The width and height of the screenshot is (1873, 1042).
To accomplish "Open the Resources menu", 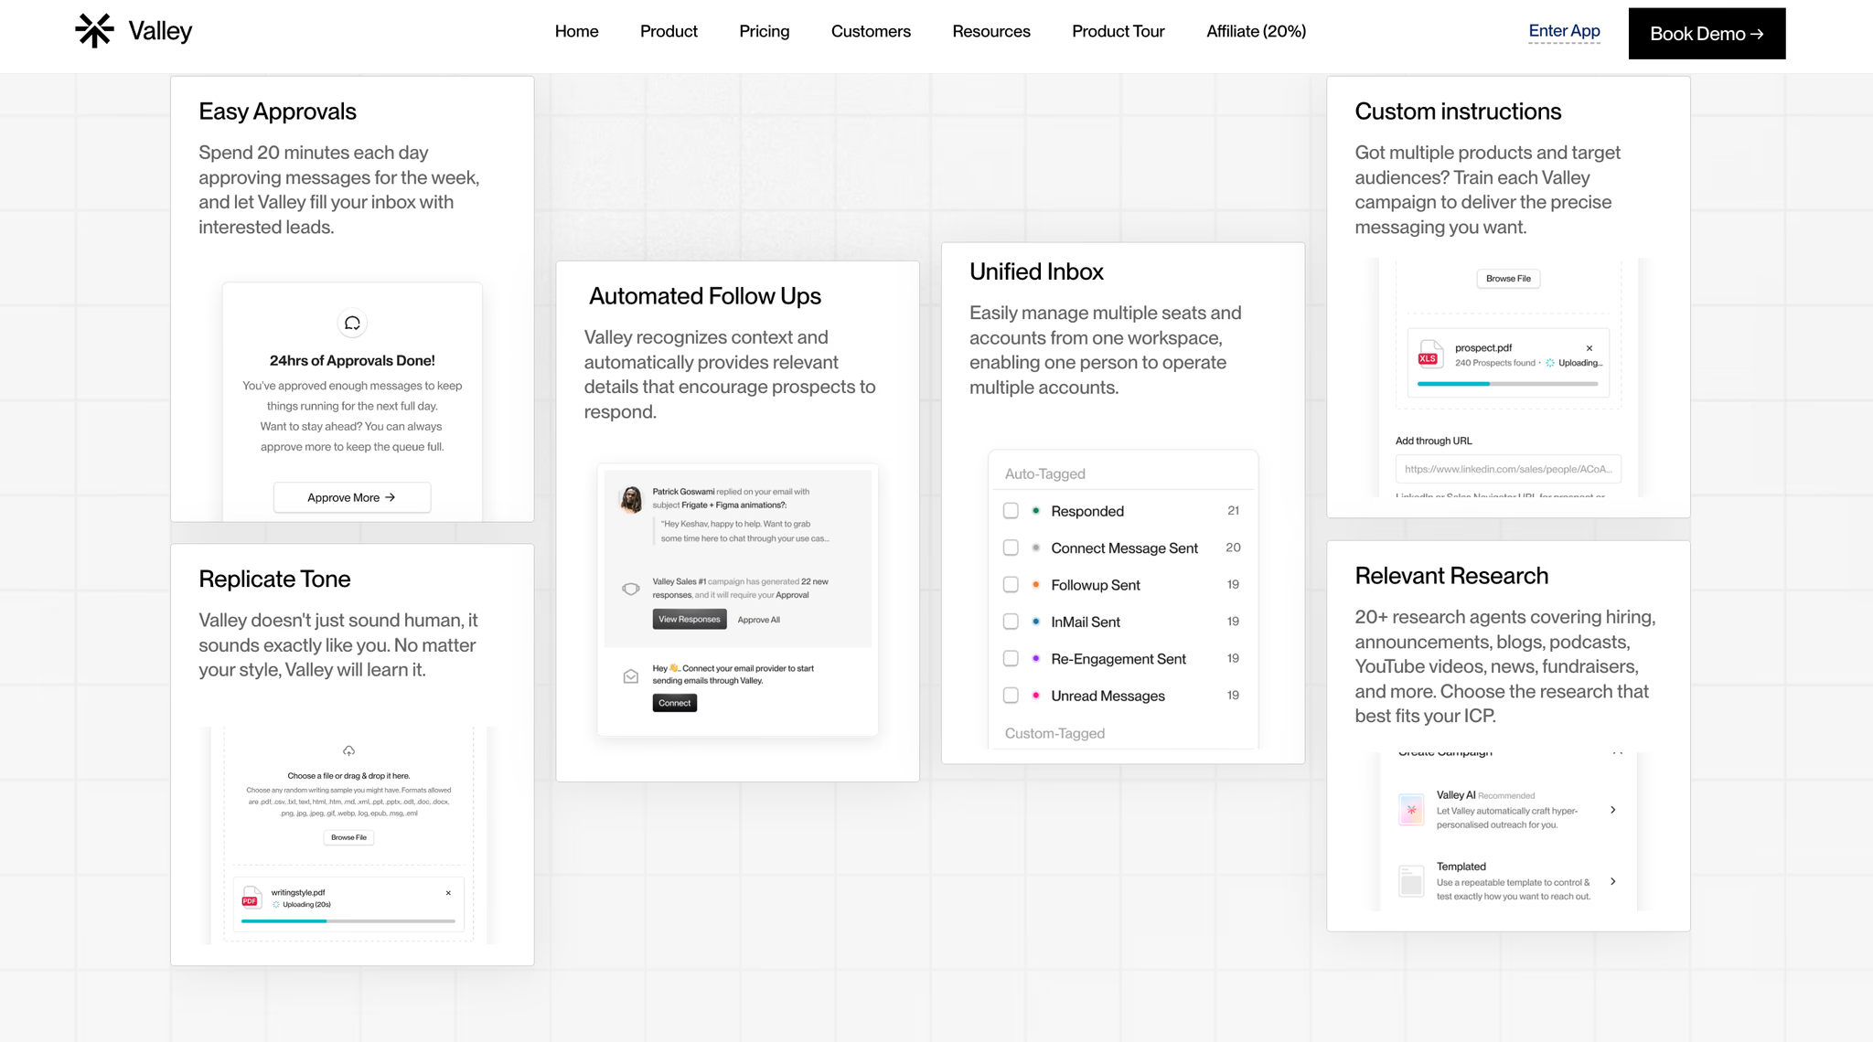I will click(991, 31).
